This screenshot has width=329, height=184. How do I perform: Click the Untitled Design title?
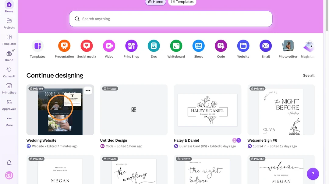click(x=114, y=140)
